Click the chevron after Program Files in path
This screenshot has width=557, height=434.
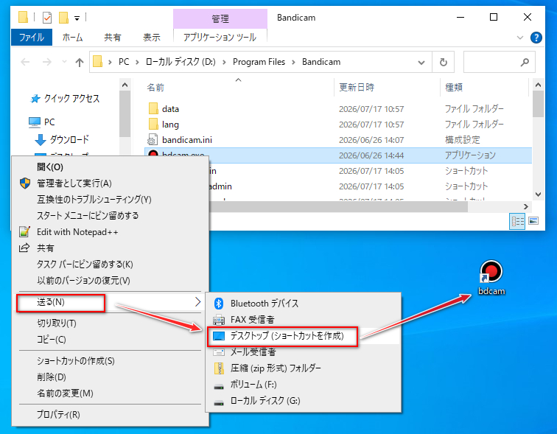tap(293, 62)
